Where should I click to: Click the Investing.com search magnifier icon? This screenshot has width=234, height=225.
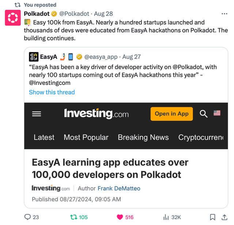click(204, 114)
